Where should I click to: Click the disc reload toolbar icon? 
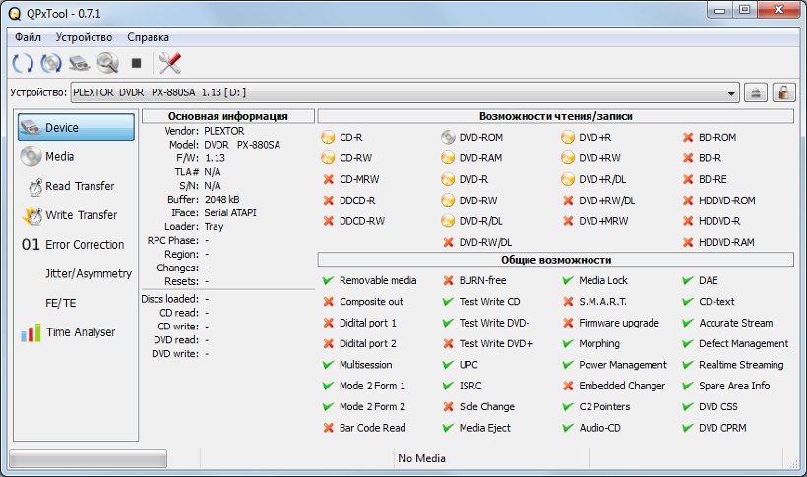coord(51,63)
